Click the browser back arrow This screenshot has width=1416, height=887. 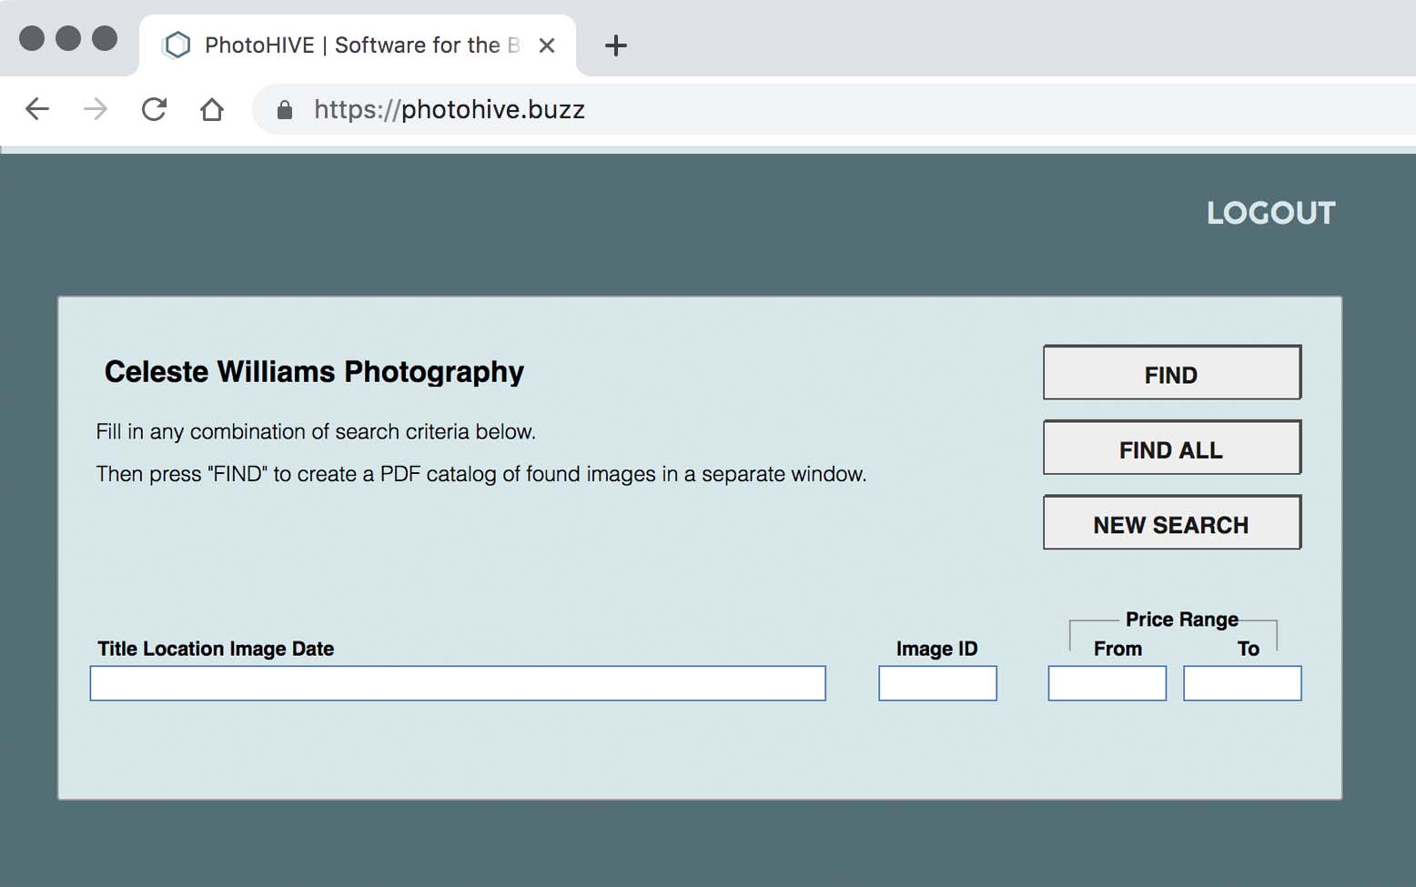[x=37, y=110]
